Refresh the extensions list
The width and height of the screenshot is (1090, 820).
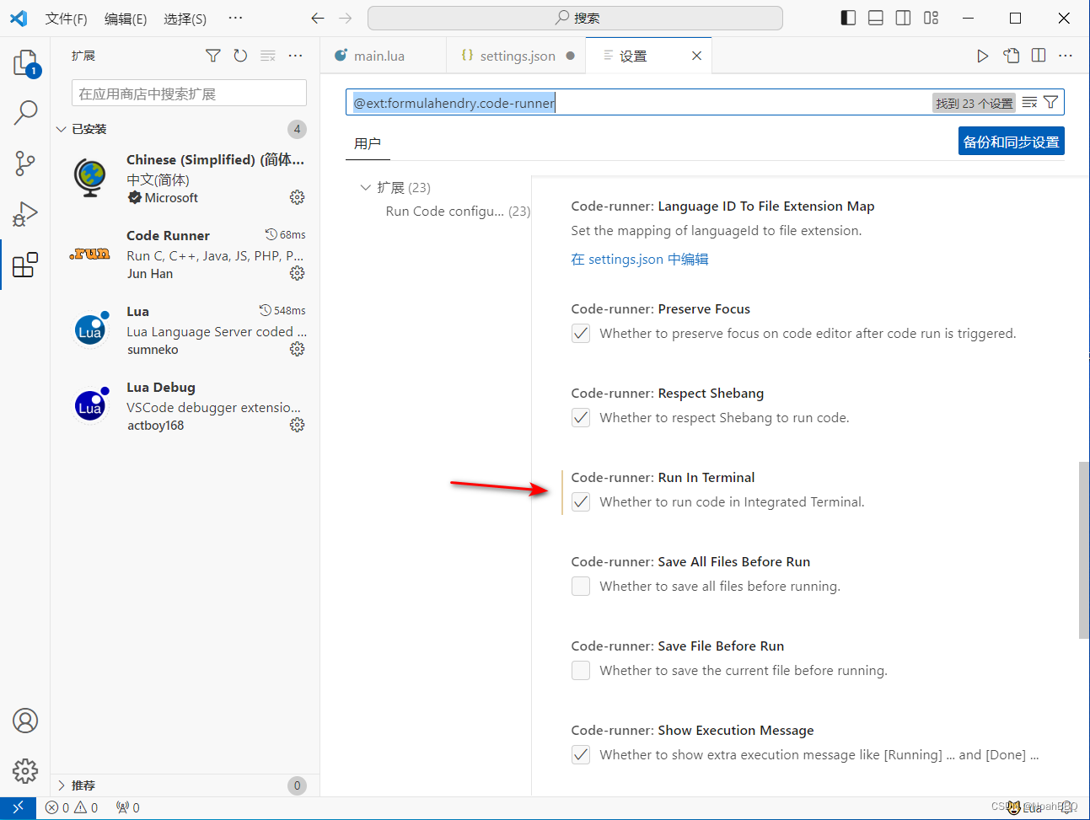(240, 56)
